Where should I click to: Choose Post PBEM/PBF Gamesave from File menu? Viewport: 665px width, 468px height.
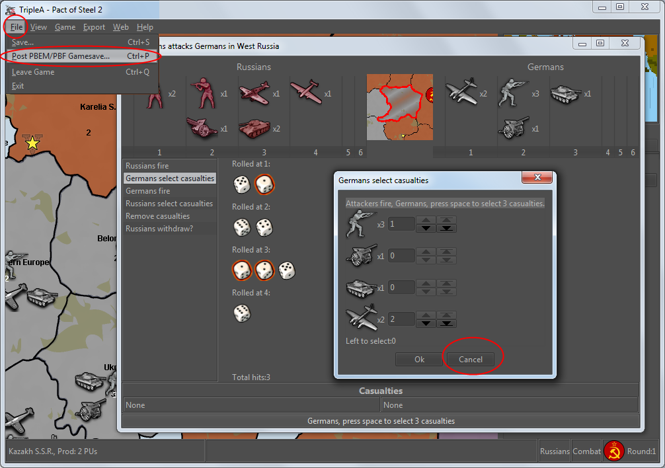click(61, 56)
